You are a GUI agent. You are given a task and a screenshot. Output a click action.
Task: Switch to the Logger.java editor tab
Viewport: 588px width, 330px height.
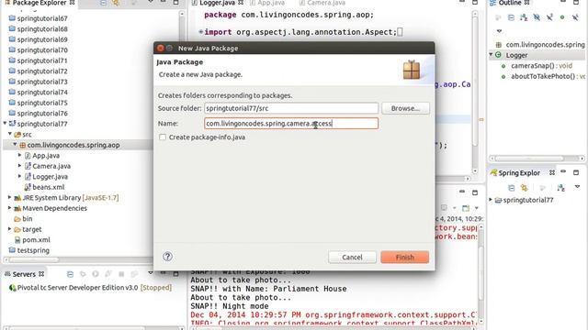point(217,3)
